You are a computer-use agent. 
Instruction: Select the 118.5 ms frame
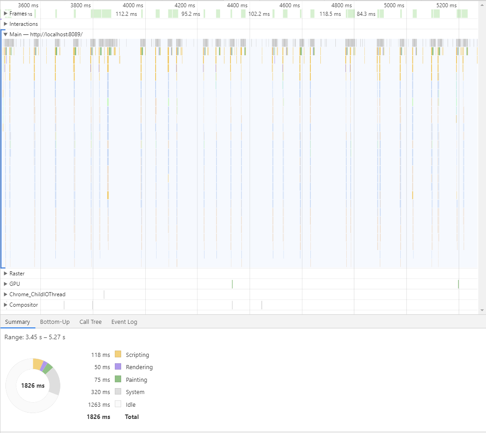[330, 14]
